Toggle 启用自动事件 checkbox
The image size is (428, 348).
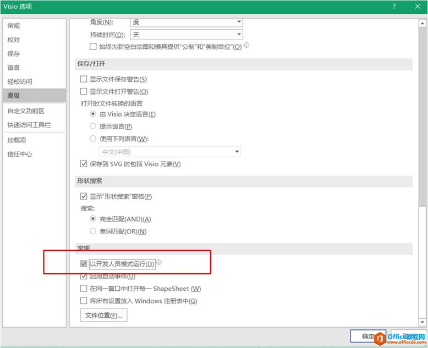pos(84,277)
